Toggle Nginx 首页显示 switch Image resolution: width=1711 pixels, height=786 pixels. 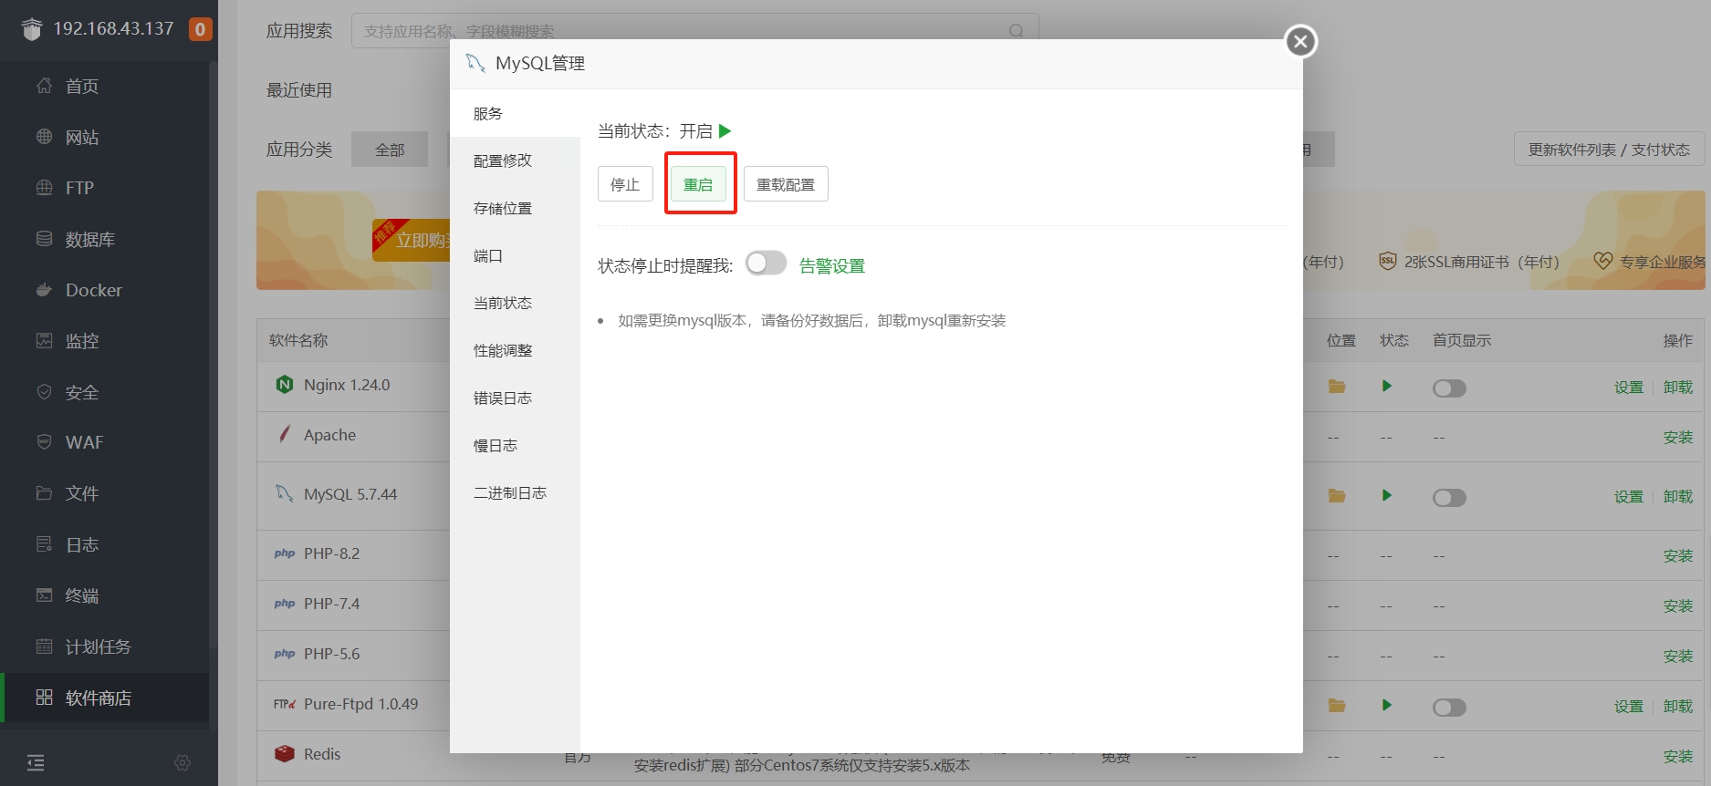1449,388
